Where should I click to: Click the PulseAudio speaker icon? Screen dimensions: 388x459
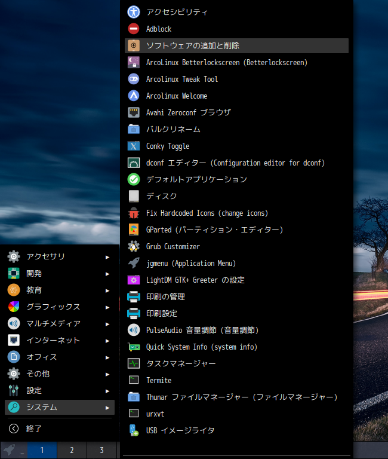coord(134,330)
